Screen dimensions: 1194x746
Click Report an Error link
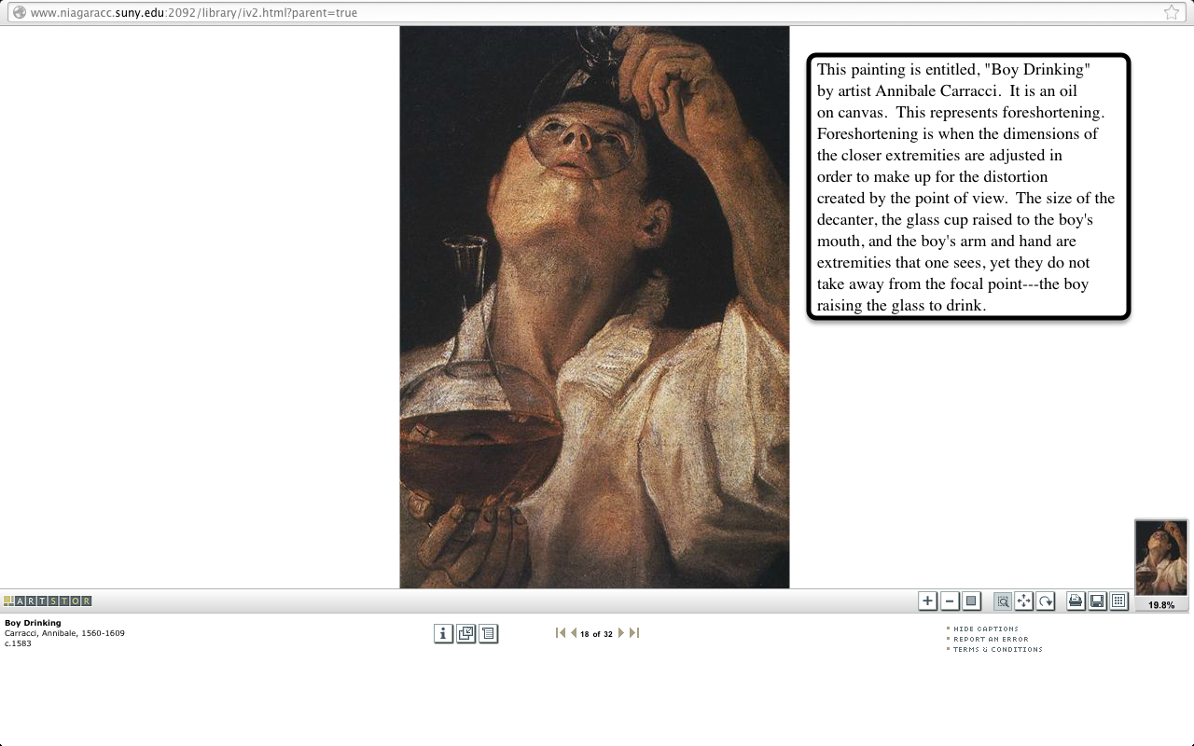click(x=991, y=640)
